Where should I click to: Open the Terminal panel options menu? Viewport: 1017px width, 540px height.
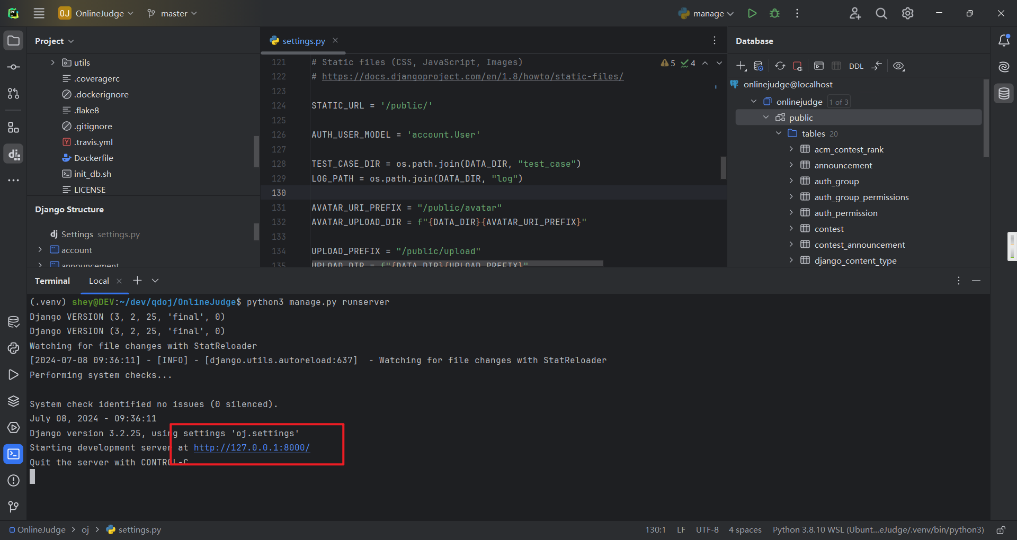(959, 281)
